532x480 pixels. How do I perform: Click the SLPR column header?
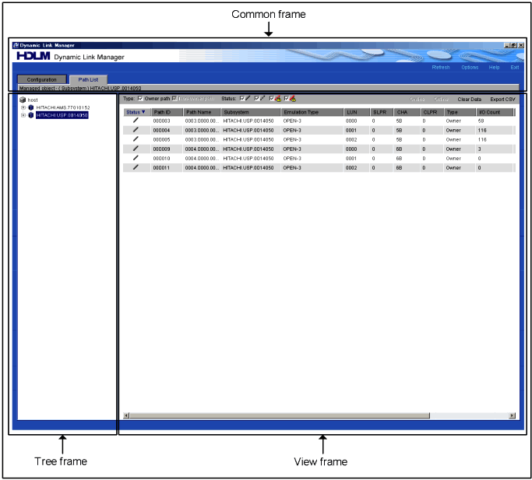coord(382,112)
